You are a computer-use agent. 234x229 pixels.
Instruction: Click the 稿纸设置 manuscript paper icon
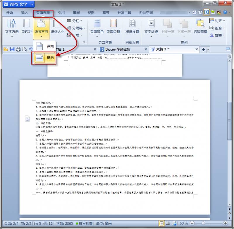[132, 26]
